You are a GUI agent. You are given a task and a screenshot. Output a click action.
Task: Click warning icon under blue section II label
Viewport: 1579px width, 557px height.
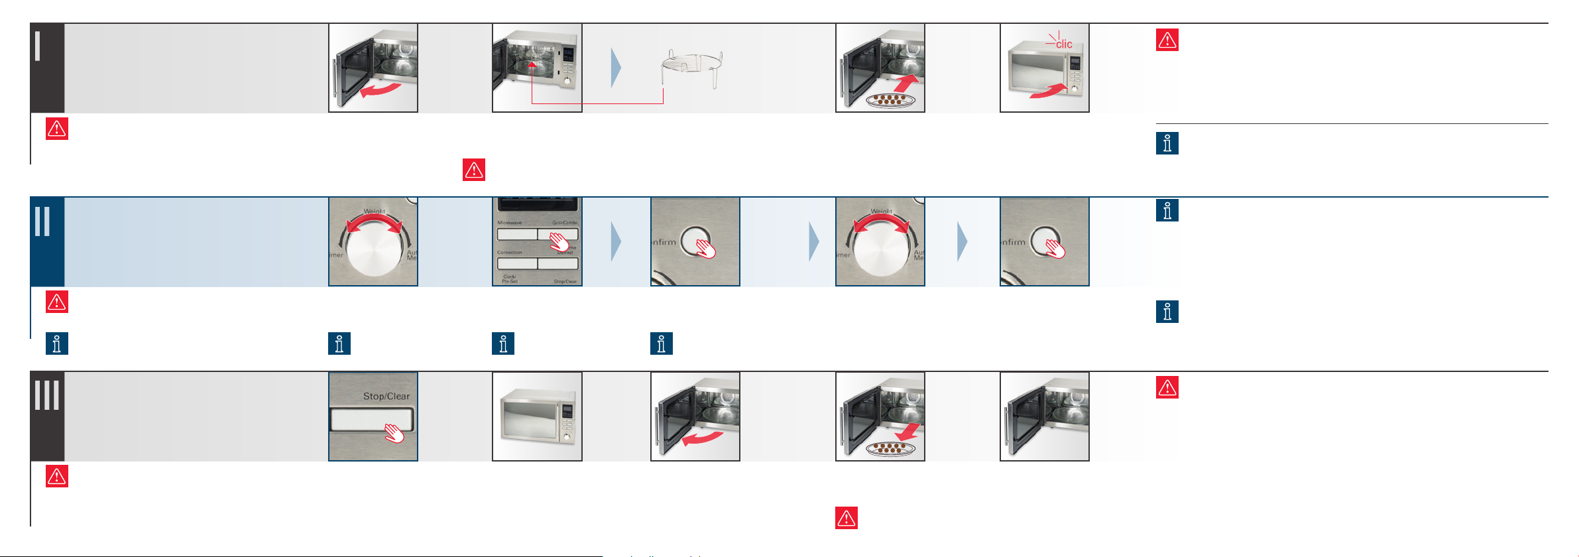click(x=57, y=302)
